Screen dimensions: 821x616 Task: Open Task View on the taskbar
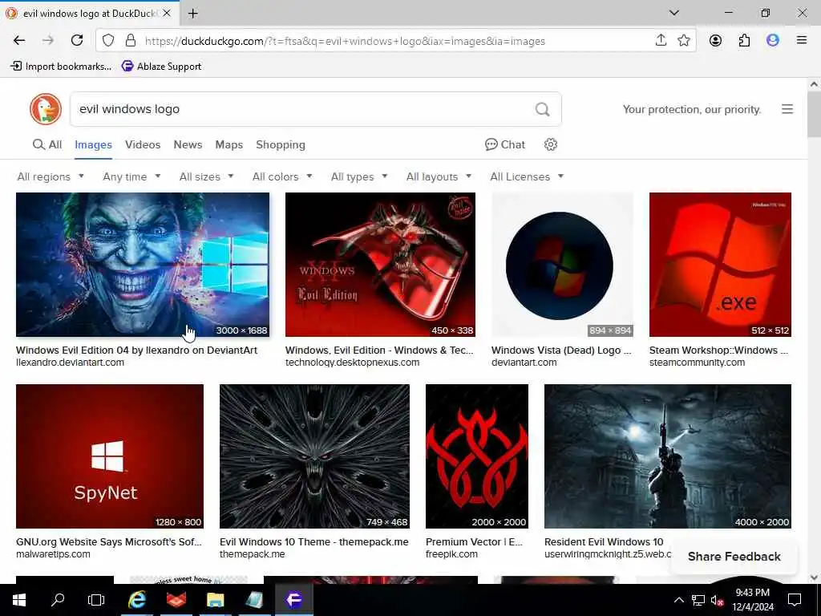pyautogui.click(x=96, y=600)
